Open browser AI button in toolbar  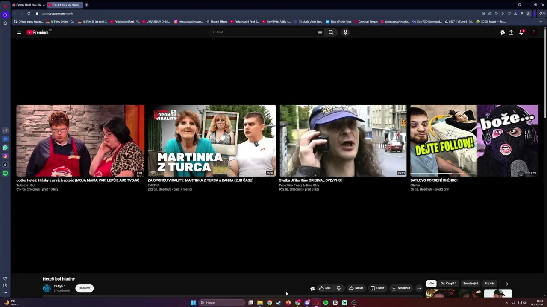541,14
